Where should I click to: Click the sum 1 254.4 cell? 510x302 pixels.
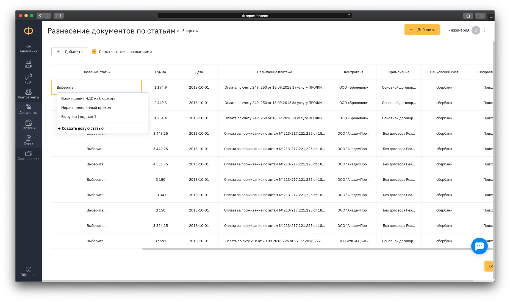[160, 118]
